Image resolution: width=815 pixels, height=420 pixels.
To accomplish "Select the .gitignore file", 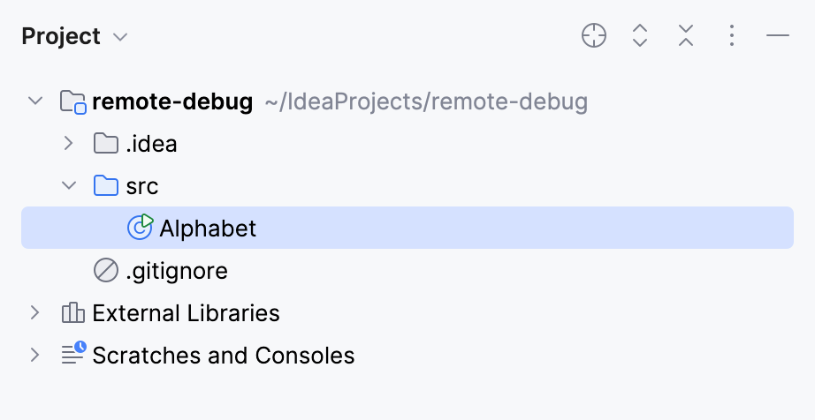I will [177, 271].
